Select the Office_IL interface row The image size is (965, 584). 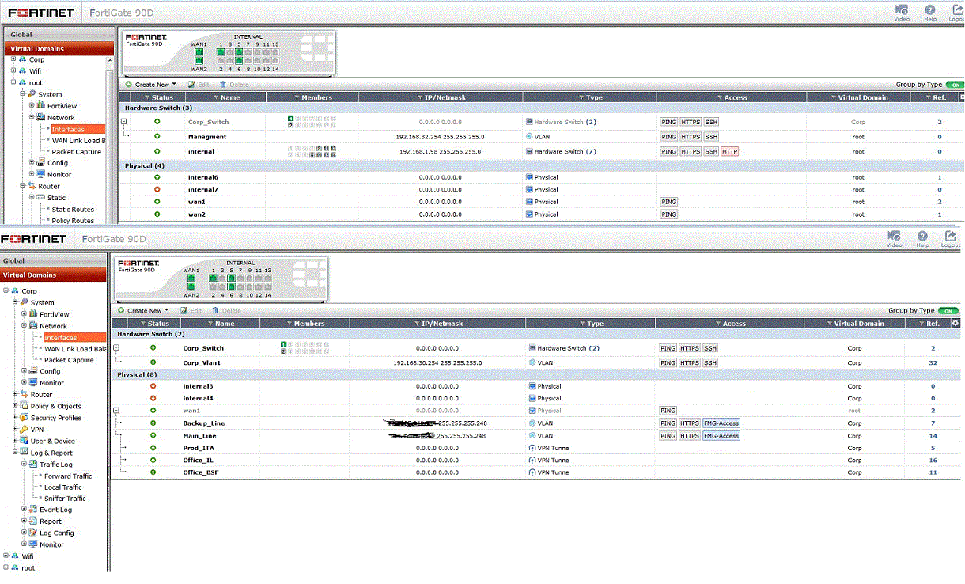536,460
